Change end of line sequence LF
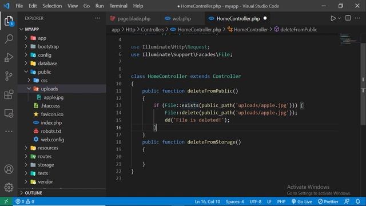The image size is (366, 206). tap(269, 201)
